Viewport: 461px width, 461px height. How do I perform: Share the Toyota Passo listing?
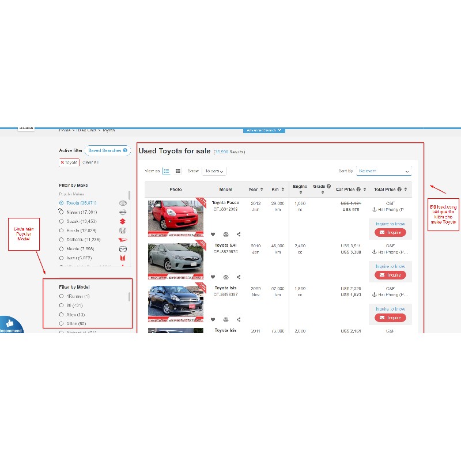[239, 235]
